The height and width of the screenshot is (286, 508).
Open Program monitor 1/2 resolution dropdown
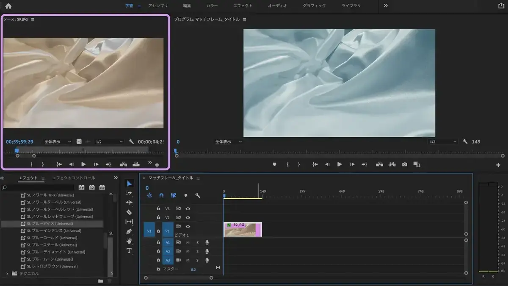coord(443,142)
